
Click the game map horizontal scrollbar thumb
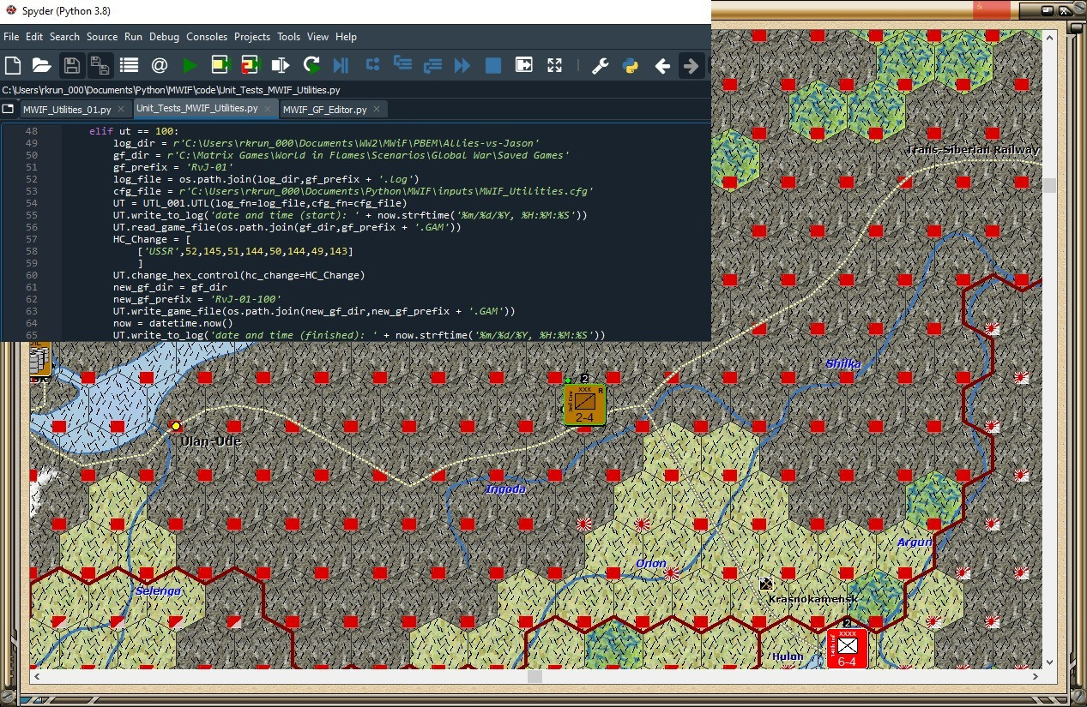point(534,676)
